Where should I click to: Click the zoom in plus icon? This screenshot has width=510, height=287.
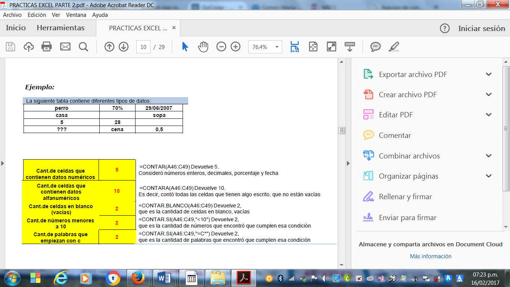[x=236, y=47]
